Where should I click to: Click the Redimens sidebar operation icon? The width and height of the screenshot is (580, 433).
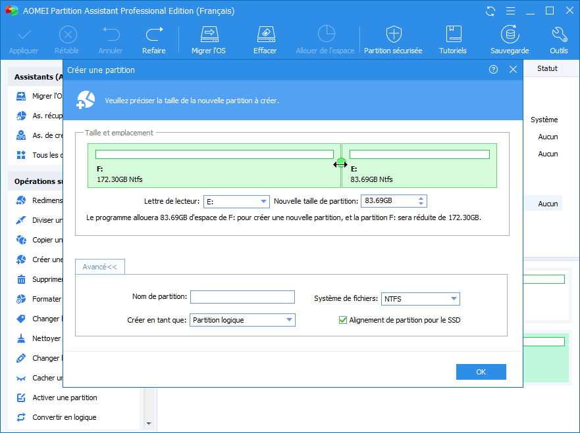point(21,200)
